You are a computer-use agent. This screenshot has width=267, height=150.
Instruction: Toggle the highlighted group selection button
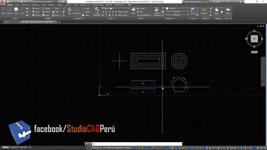pyautogui.click(x=197, y=15)
